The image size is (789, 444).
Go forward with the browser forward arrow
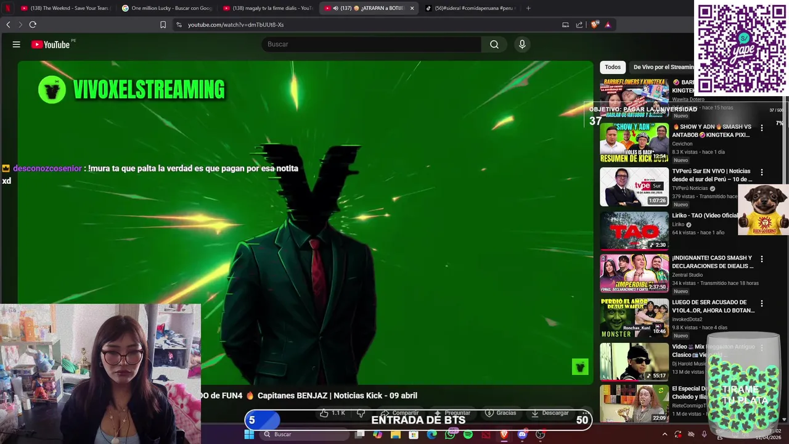pyautogui.click(x=20, y=25)
